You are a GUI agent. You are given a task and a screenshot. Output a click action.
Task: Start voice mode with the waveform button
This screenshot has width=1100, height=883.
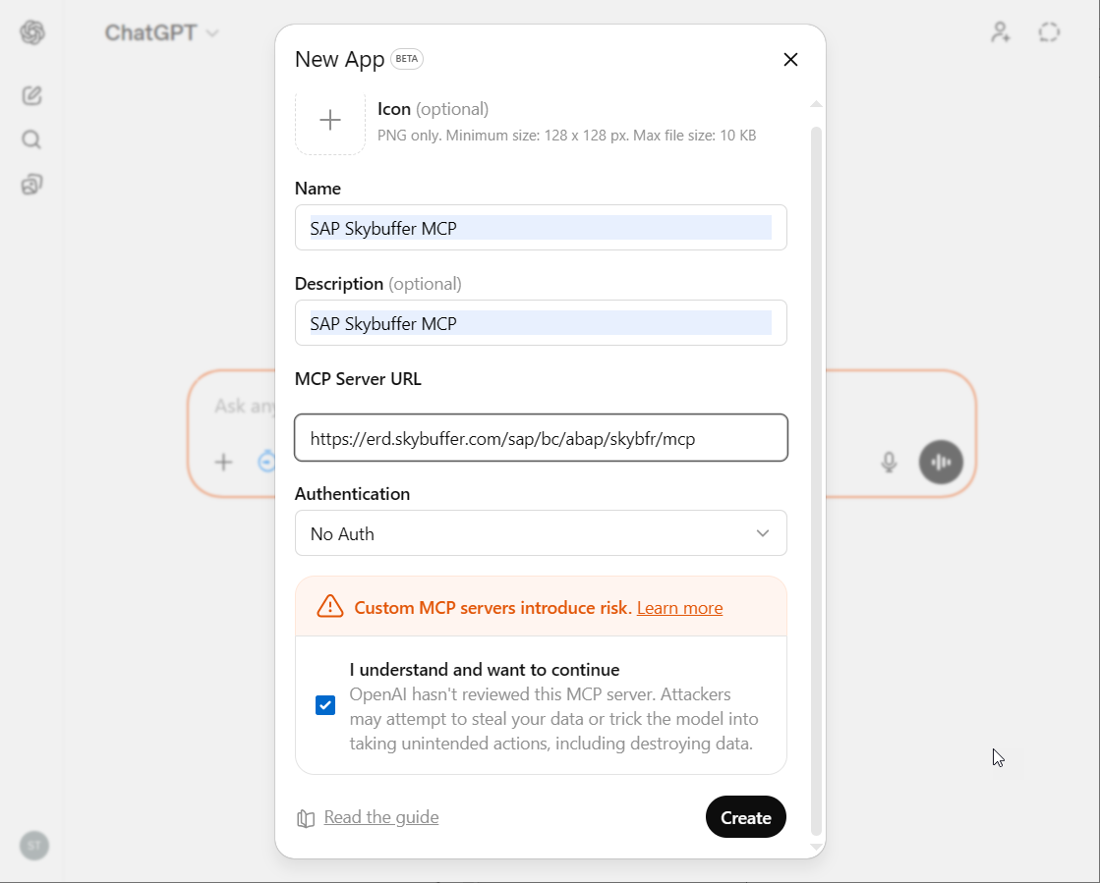pos(941,462)
